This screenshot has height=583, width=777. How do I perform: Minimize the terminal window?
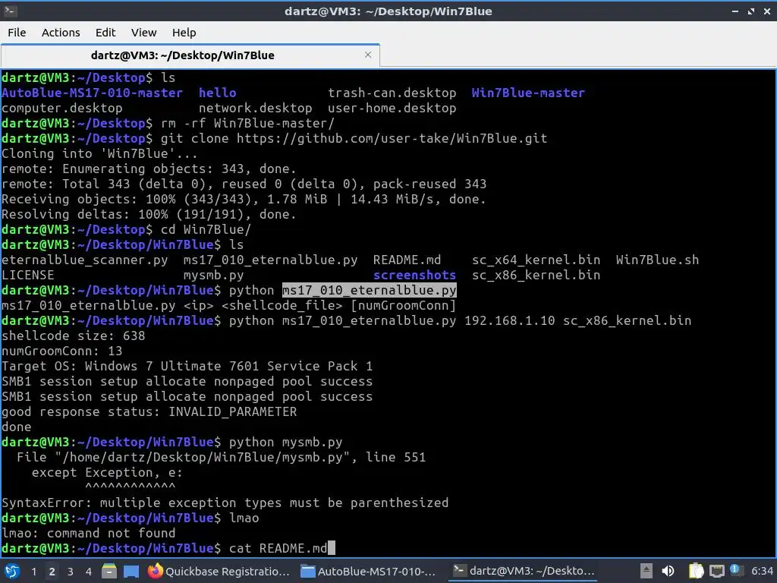click(735, 11)
